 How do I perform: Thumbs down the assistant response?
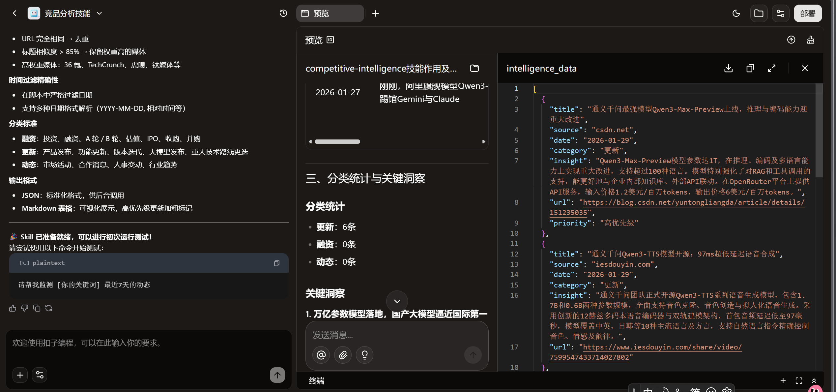[25, 308]
